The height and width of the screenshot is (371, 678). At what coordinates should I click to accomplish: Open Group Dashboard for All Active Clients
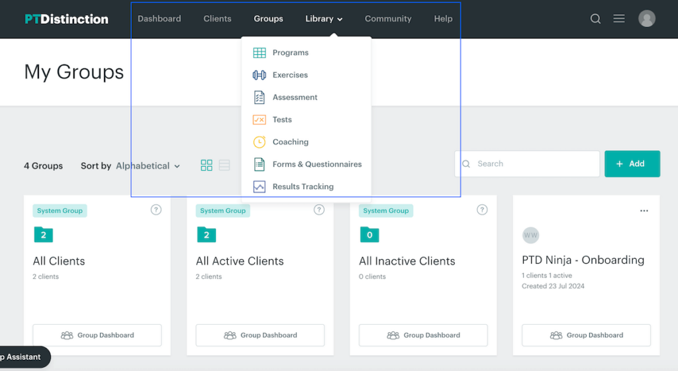click(260, 335)
